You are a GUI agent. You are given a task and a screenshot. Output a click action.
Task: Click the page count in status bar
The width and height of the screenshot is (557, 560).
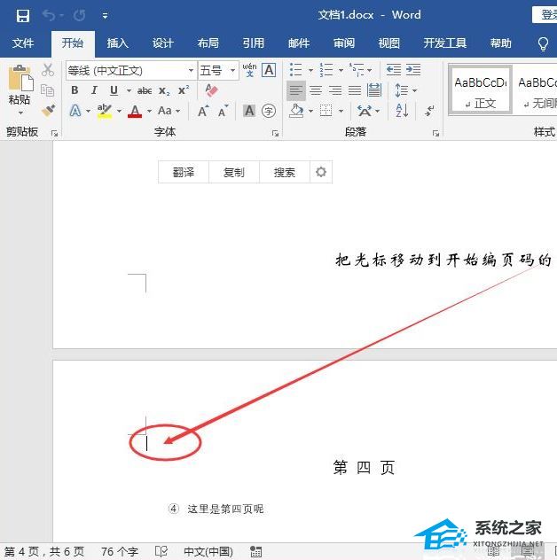click(43, 551)
